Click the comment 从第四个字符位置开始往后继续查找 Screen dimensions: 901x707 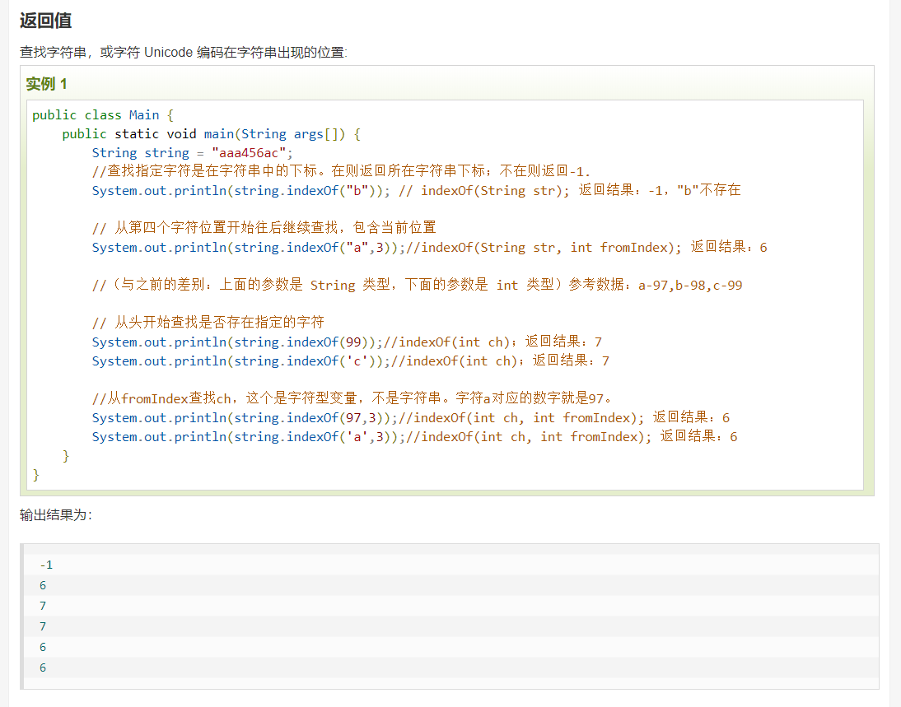[264, 227]
